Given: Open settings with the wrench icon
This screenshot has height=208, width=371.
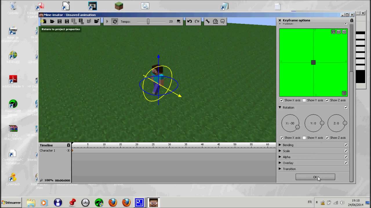Looking at the screenshot, I should 208,21.
